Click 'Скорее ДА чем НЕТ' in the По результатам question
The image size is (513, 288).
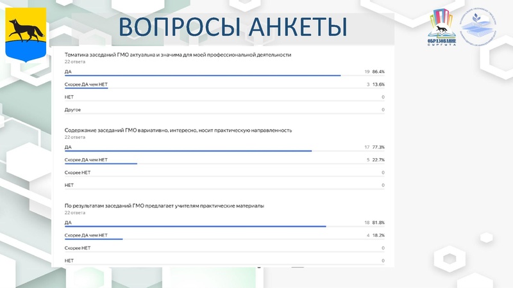point(86,235)
